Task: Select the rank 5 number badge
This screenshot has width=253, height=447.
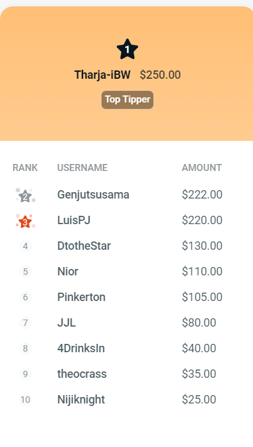Action: pyautogui.click(x=26, y=272)
